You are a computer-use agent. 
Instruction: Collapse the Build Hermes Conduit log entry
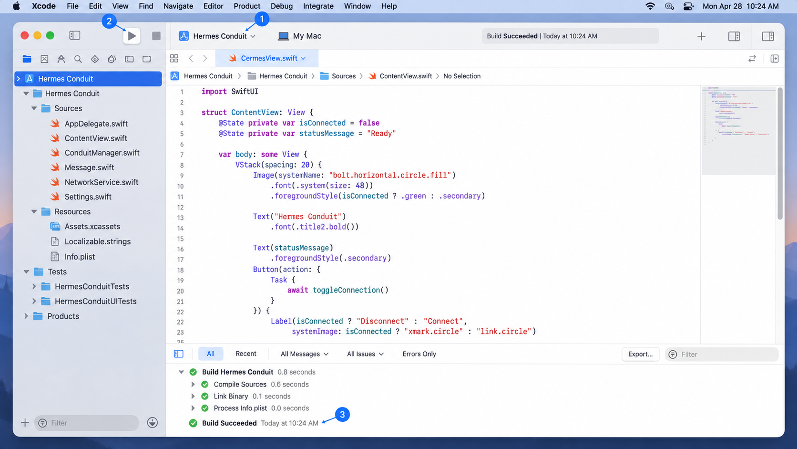click(x=181, y=372)
